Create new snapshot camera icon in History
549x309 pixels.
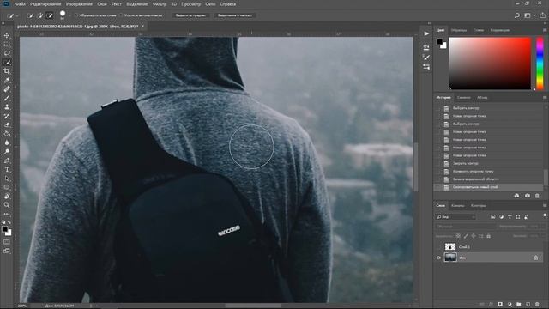pyautogui.click(x=528, y=196)
